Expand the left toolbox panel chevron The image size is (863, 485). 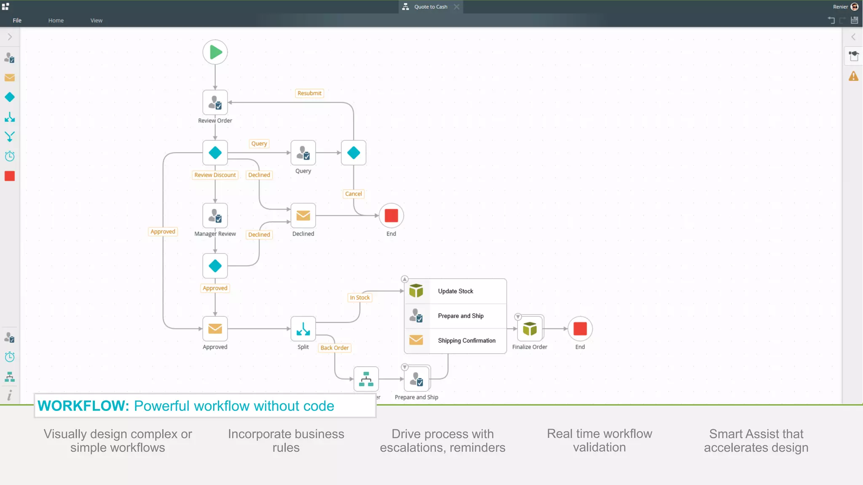[x=10, y=37]
